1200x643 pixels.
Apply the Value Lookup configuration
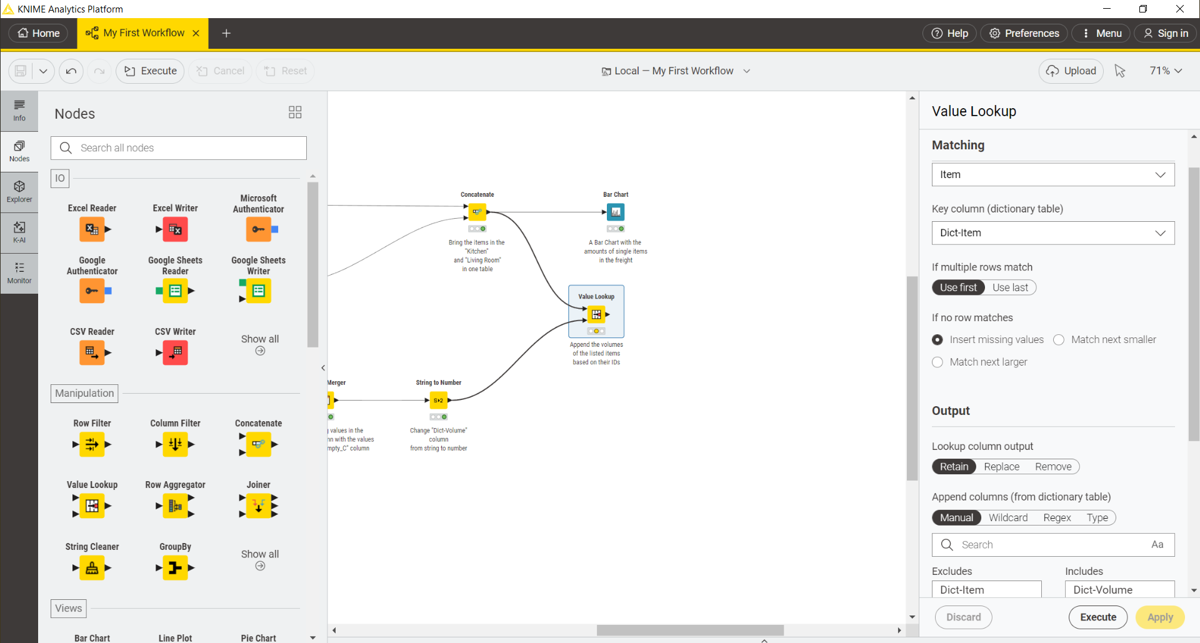[x=1159, y=617]
